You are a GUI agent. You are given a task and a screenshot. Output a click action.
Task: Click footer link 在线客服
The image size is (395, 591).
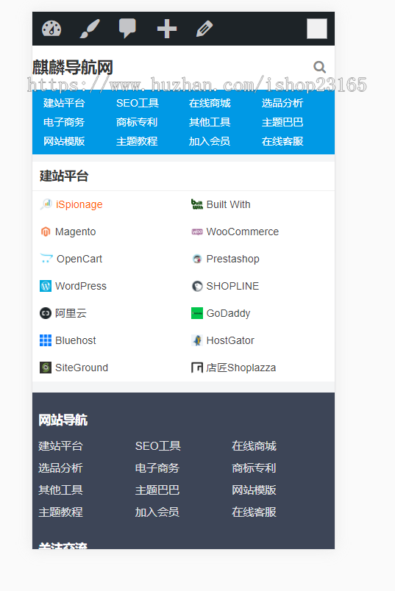(255, 512)
